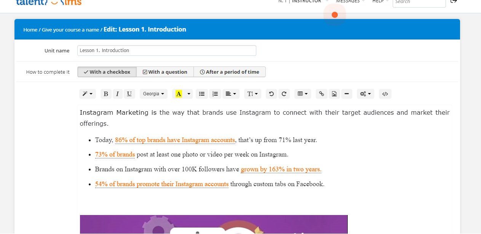The width and height of the screenshot is (481, 234).
Task: Go to Home in the breadcrumb
Action: (30, 30)
